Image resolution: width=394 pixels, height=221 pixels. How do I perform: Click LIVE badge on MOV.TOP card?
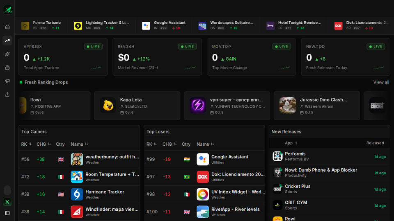pyautogui.click(x=282, y=47)
